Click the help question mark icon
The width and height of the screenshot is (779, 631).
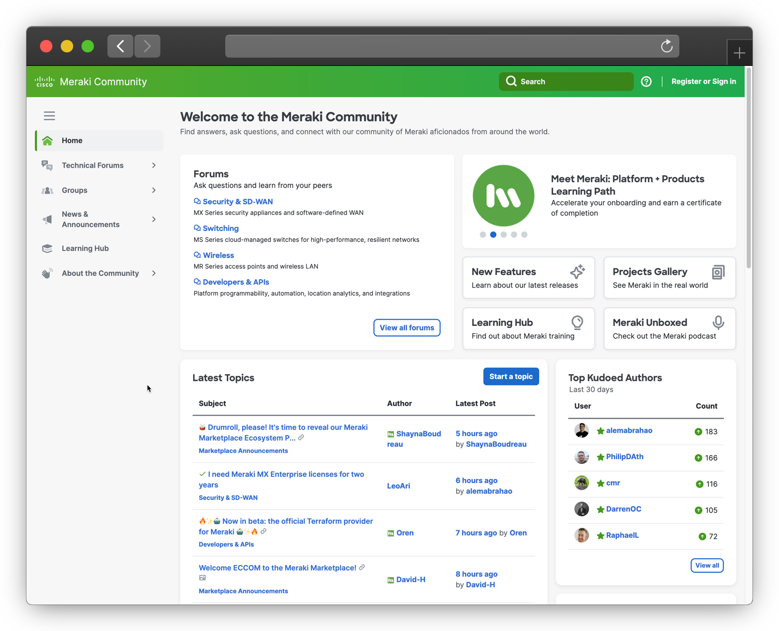coord(646,81)
